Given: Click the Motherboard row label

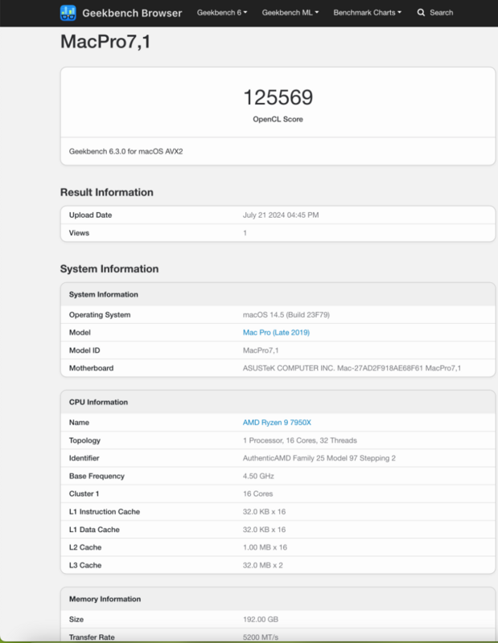Looking at the screenshot, I should [x=91, y=368].
